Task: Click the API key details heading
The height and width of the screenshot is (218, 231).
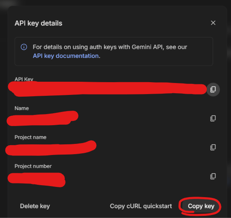Action: click(38, 23)
